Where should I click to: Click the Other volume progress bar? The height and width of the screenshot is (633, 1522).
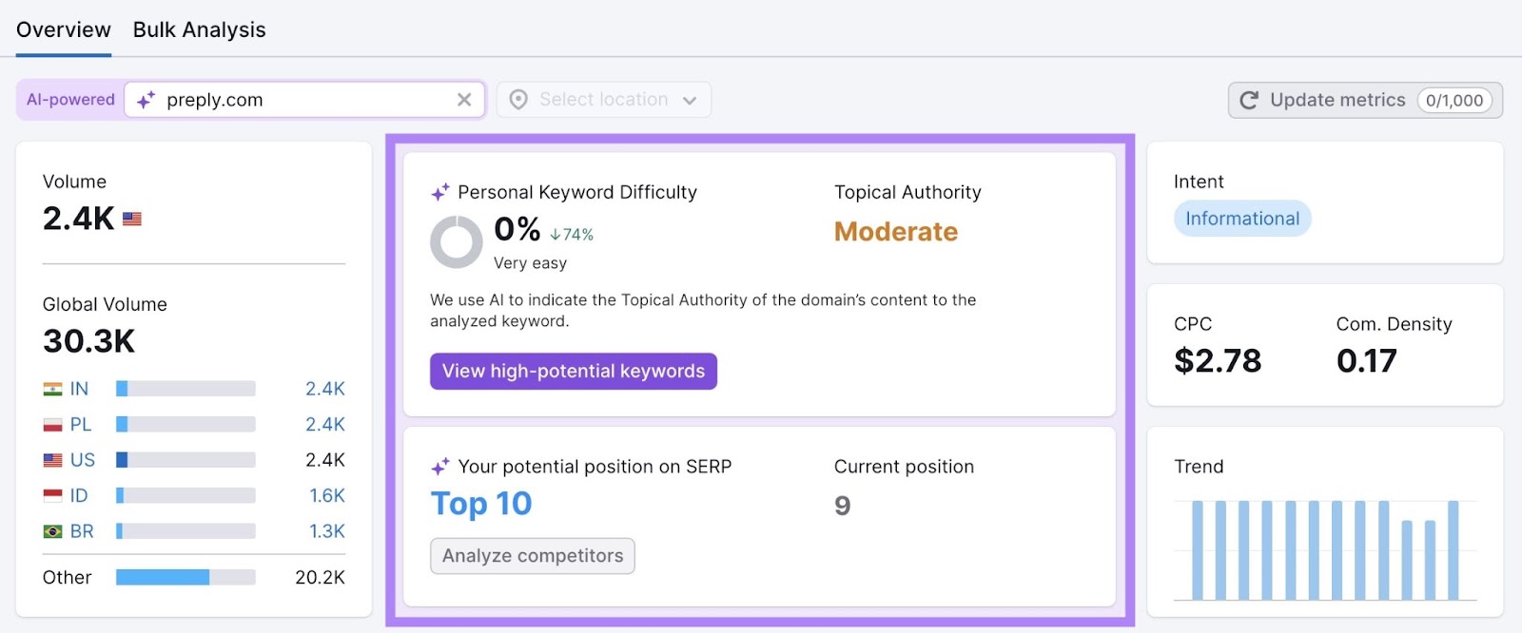point(184,576)
